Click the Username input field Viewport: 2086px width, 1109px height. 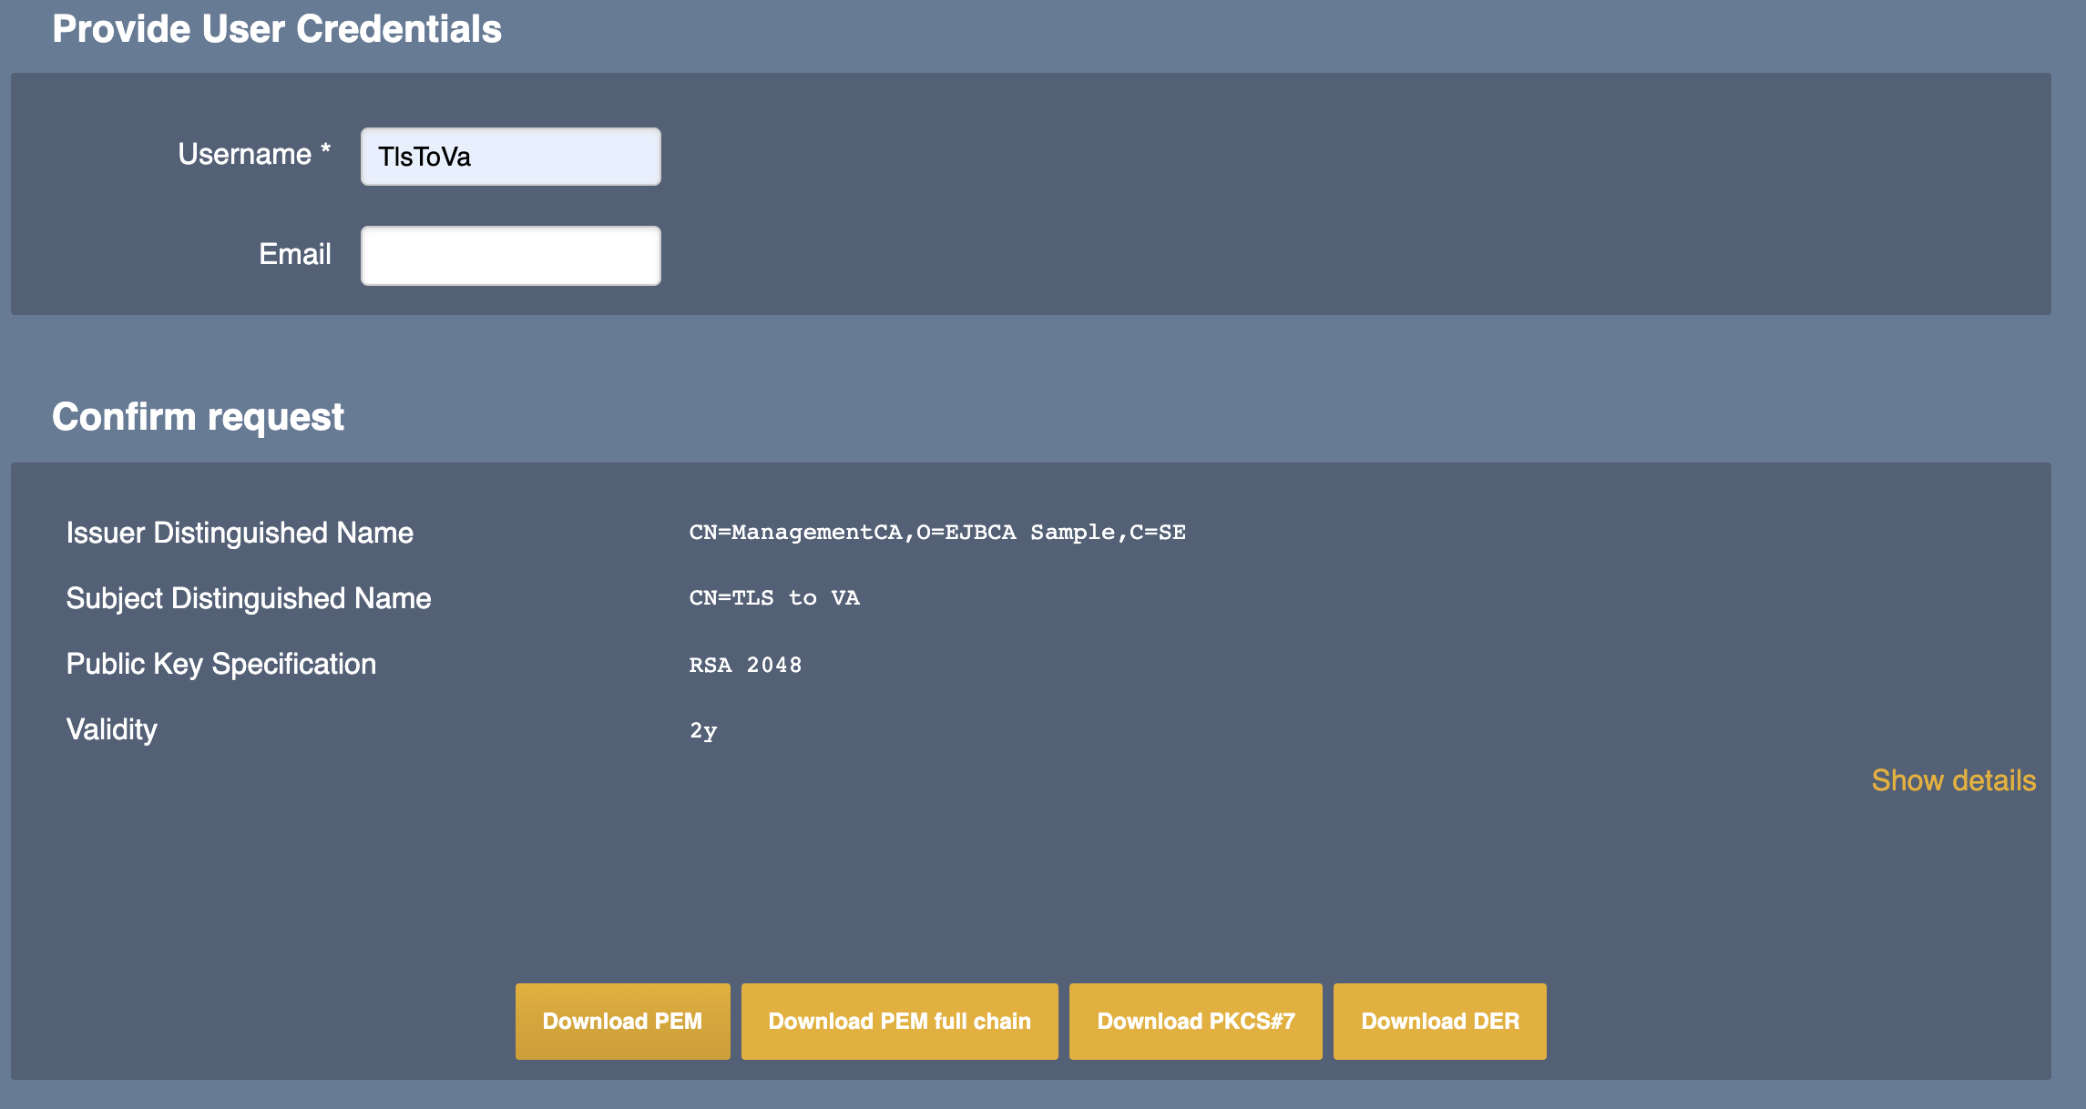point(510,157)
